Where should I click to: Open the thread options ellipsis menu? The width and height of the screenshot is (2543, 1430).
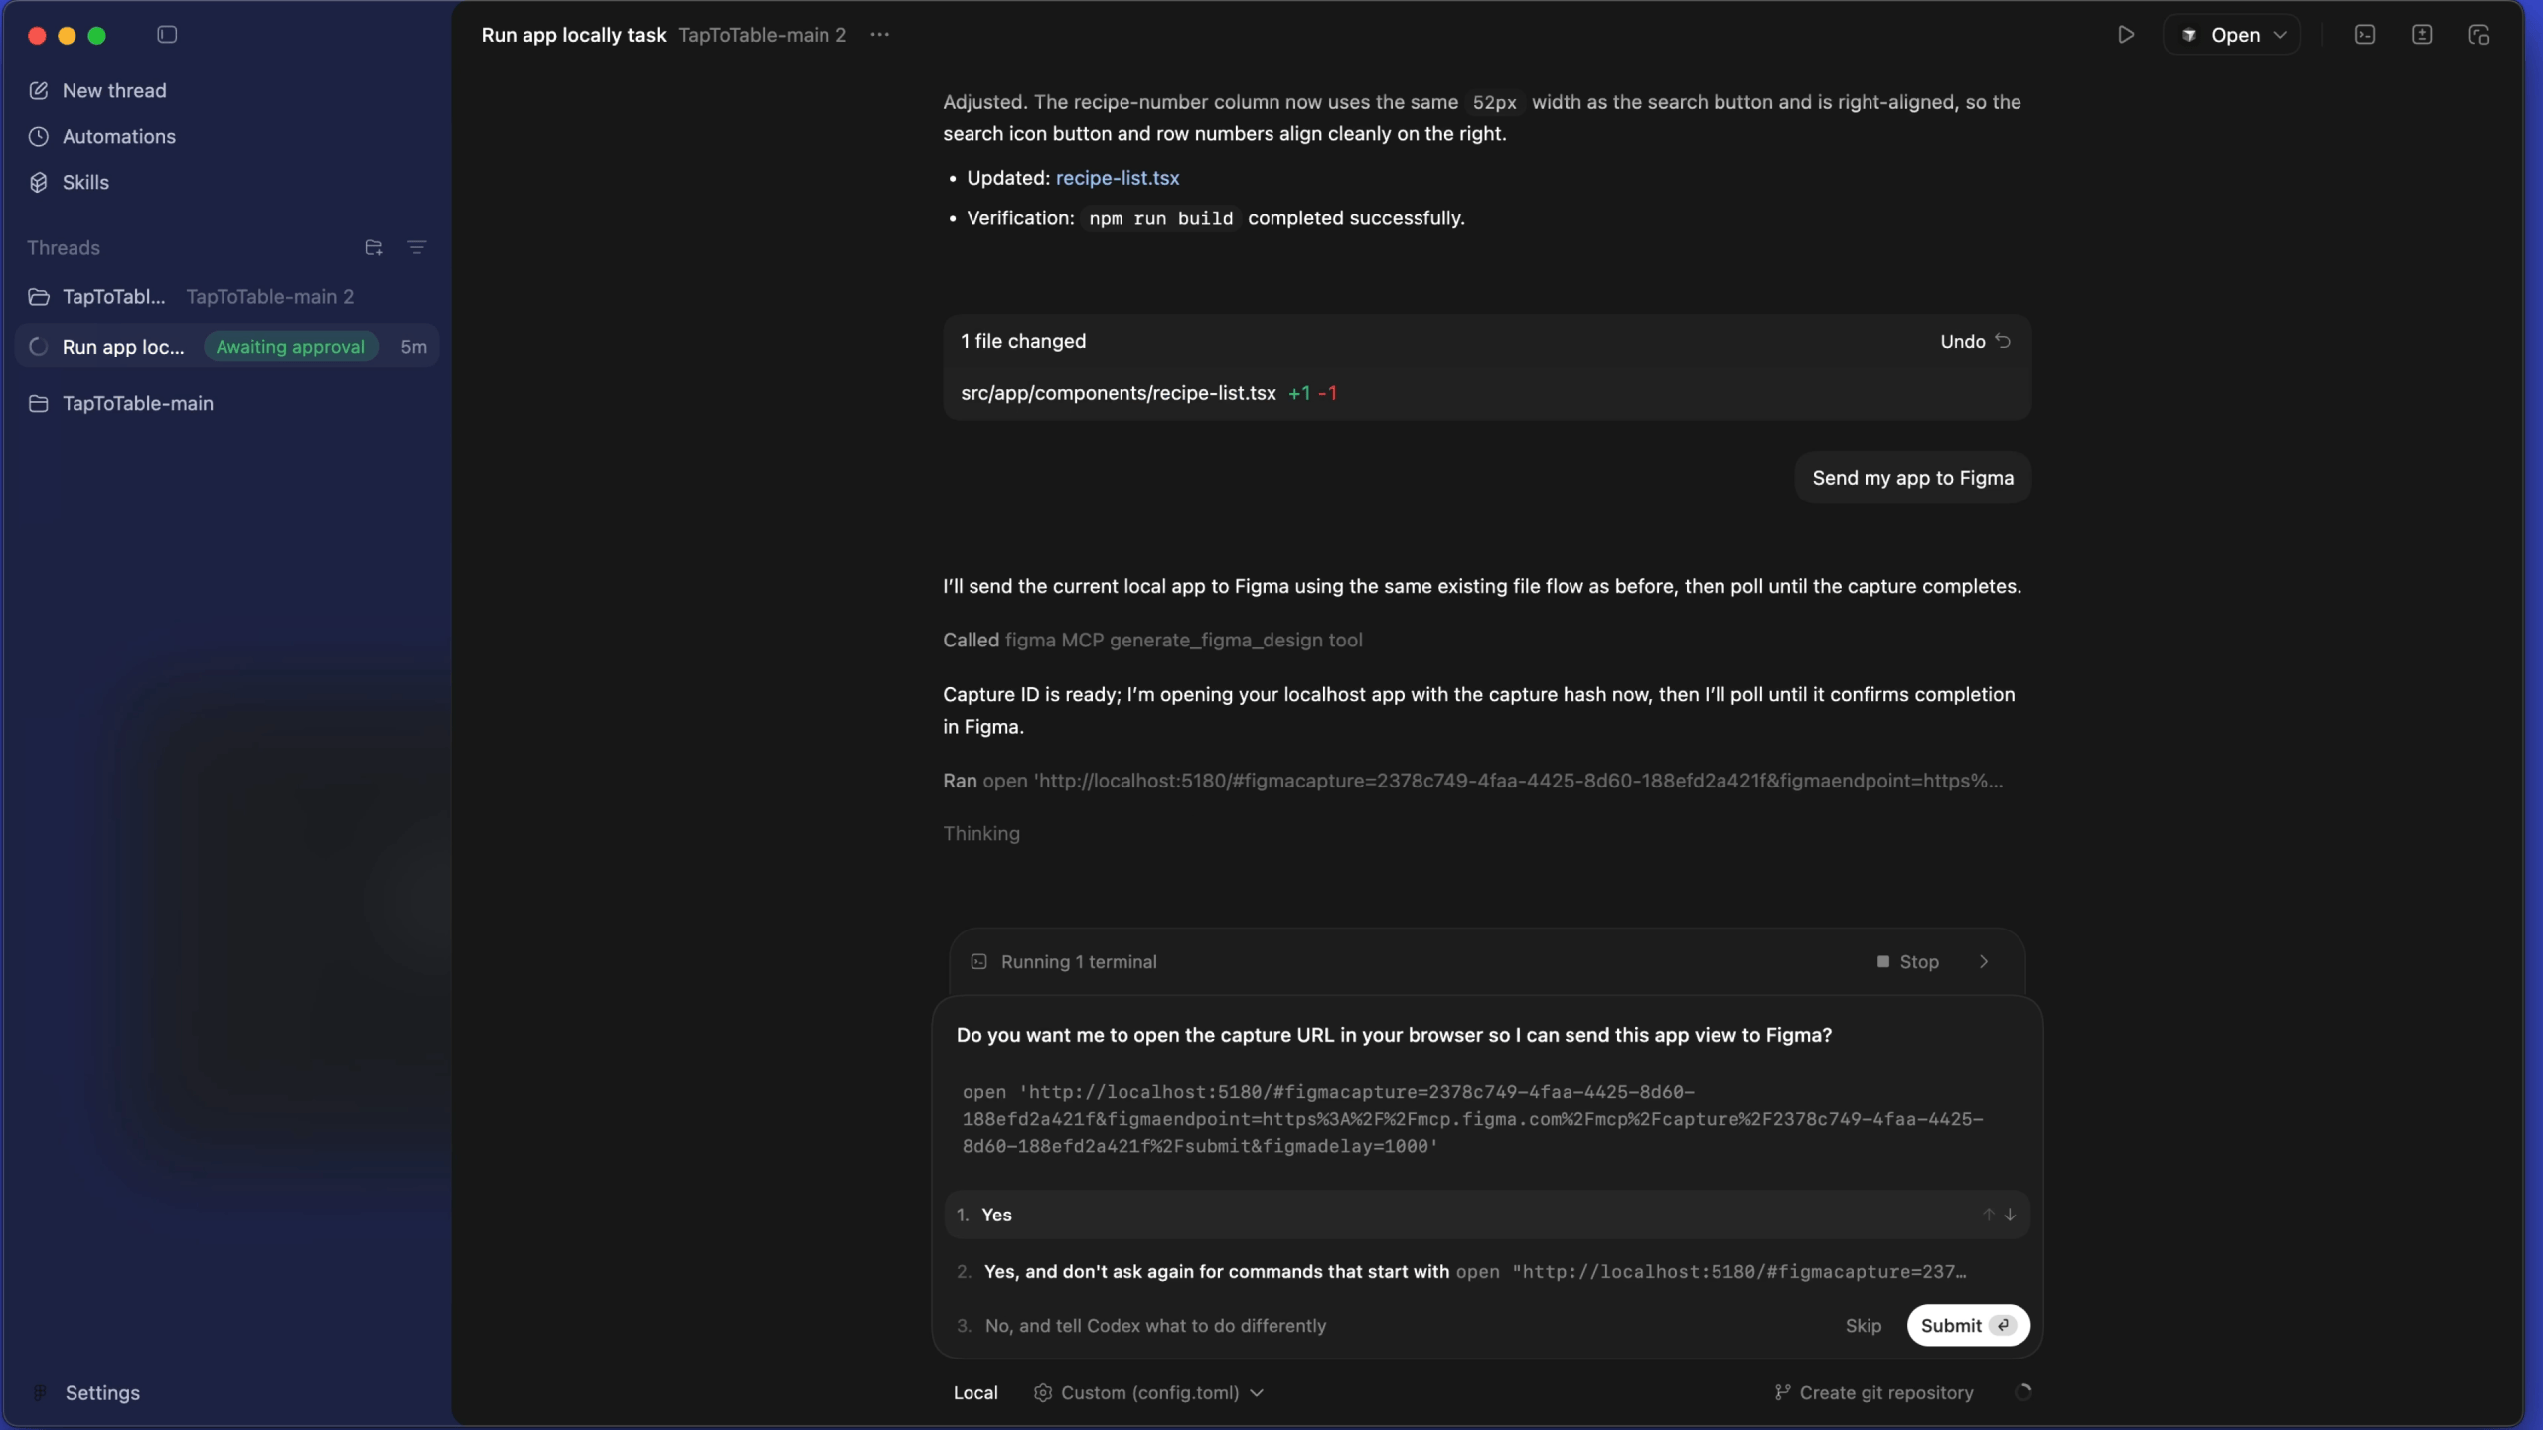tap(879, 35)
